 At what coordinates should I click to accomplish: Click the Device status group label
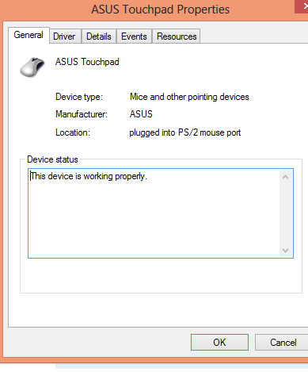(52, 159)
